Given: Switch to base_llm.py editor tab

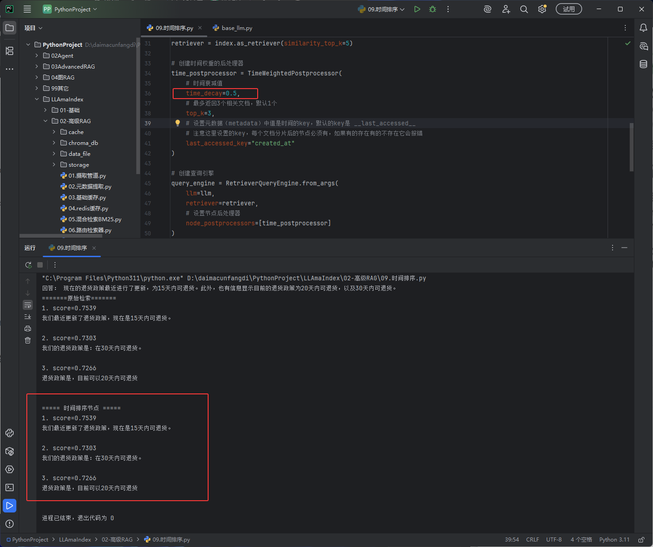Looking at the screenshot, I should click(232, 28).
